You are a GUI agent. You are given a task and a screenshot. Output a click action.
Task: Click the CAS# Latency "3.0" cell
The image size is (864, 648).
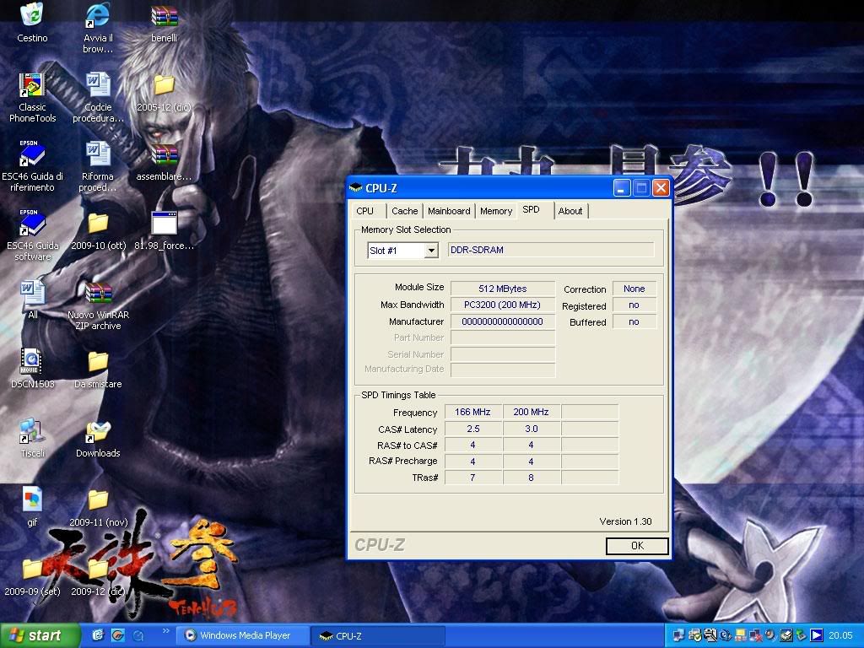click(532, 429)
